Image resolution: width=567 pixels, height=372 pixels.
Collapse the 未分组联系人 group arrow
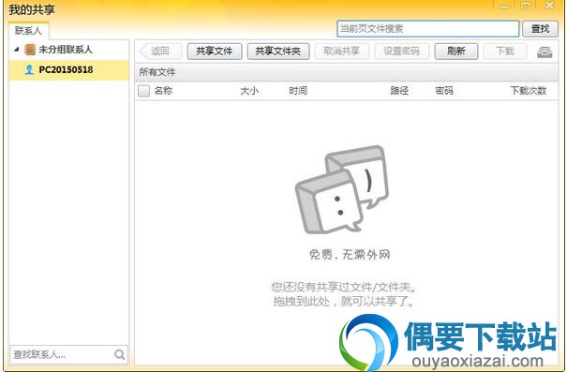(16, 50)
